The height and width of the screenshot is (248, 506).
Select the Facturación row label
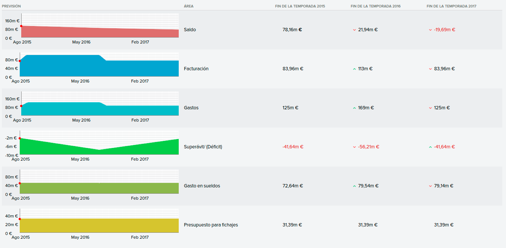pos(196,69)
